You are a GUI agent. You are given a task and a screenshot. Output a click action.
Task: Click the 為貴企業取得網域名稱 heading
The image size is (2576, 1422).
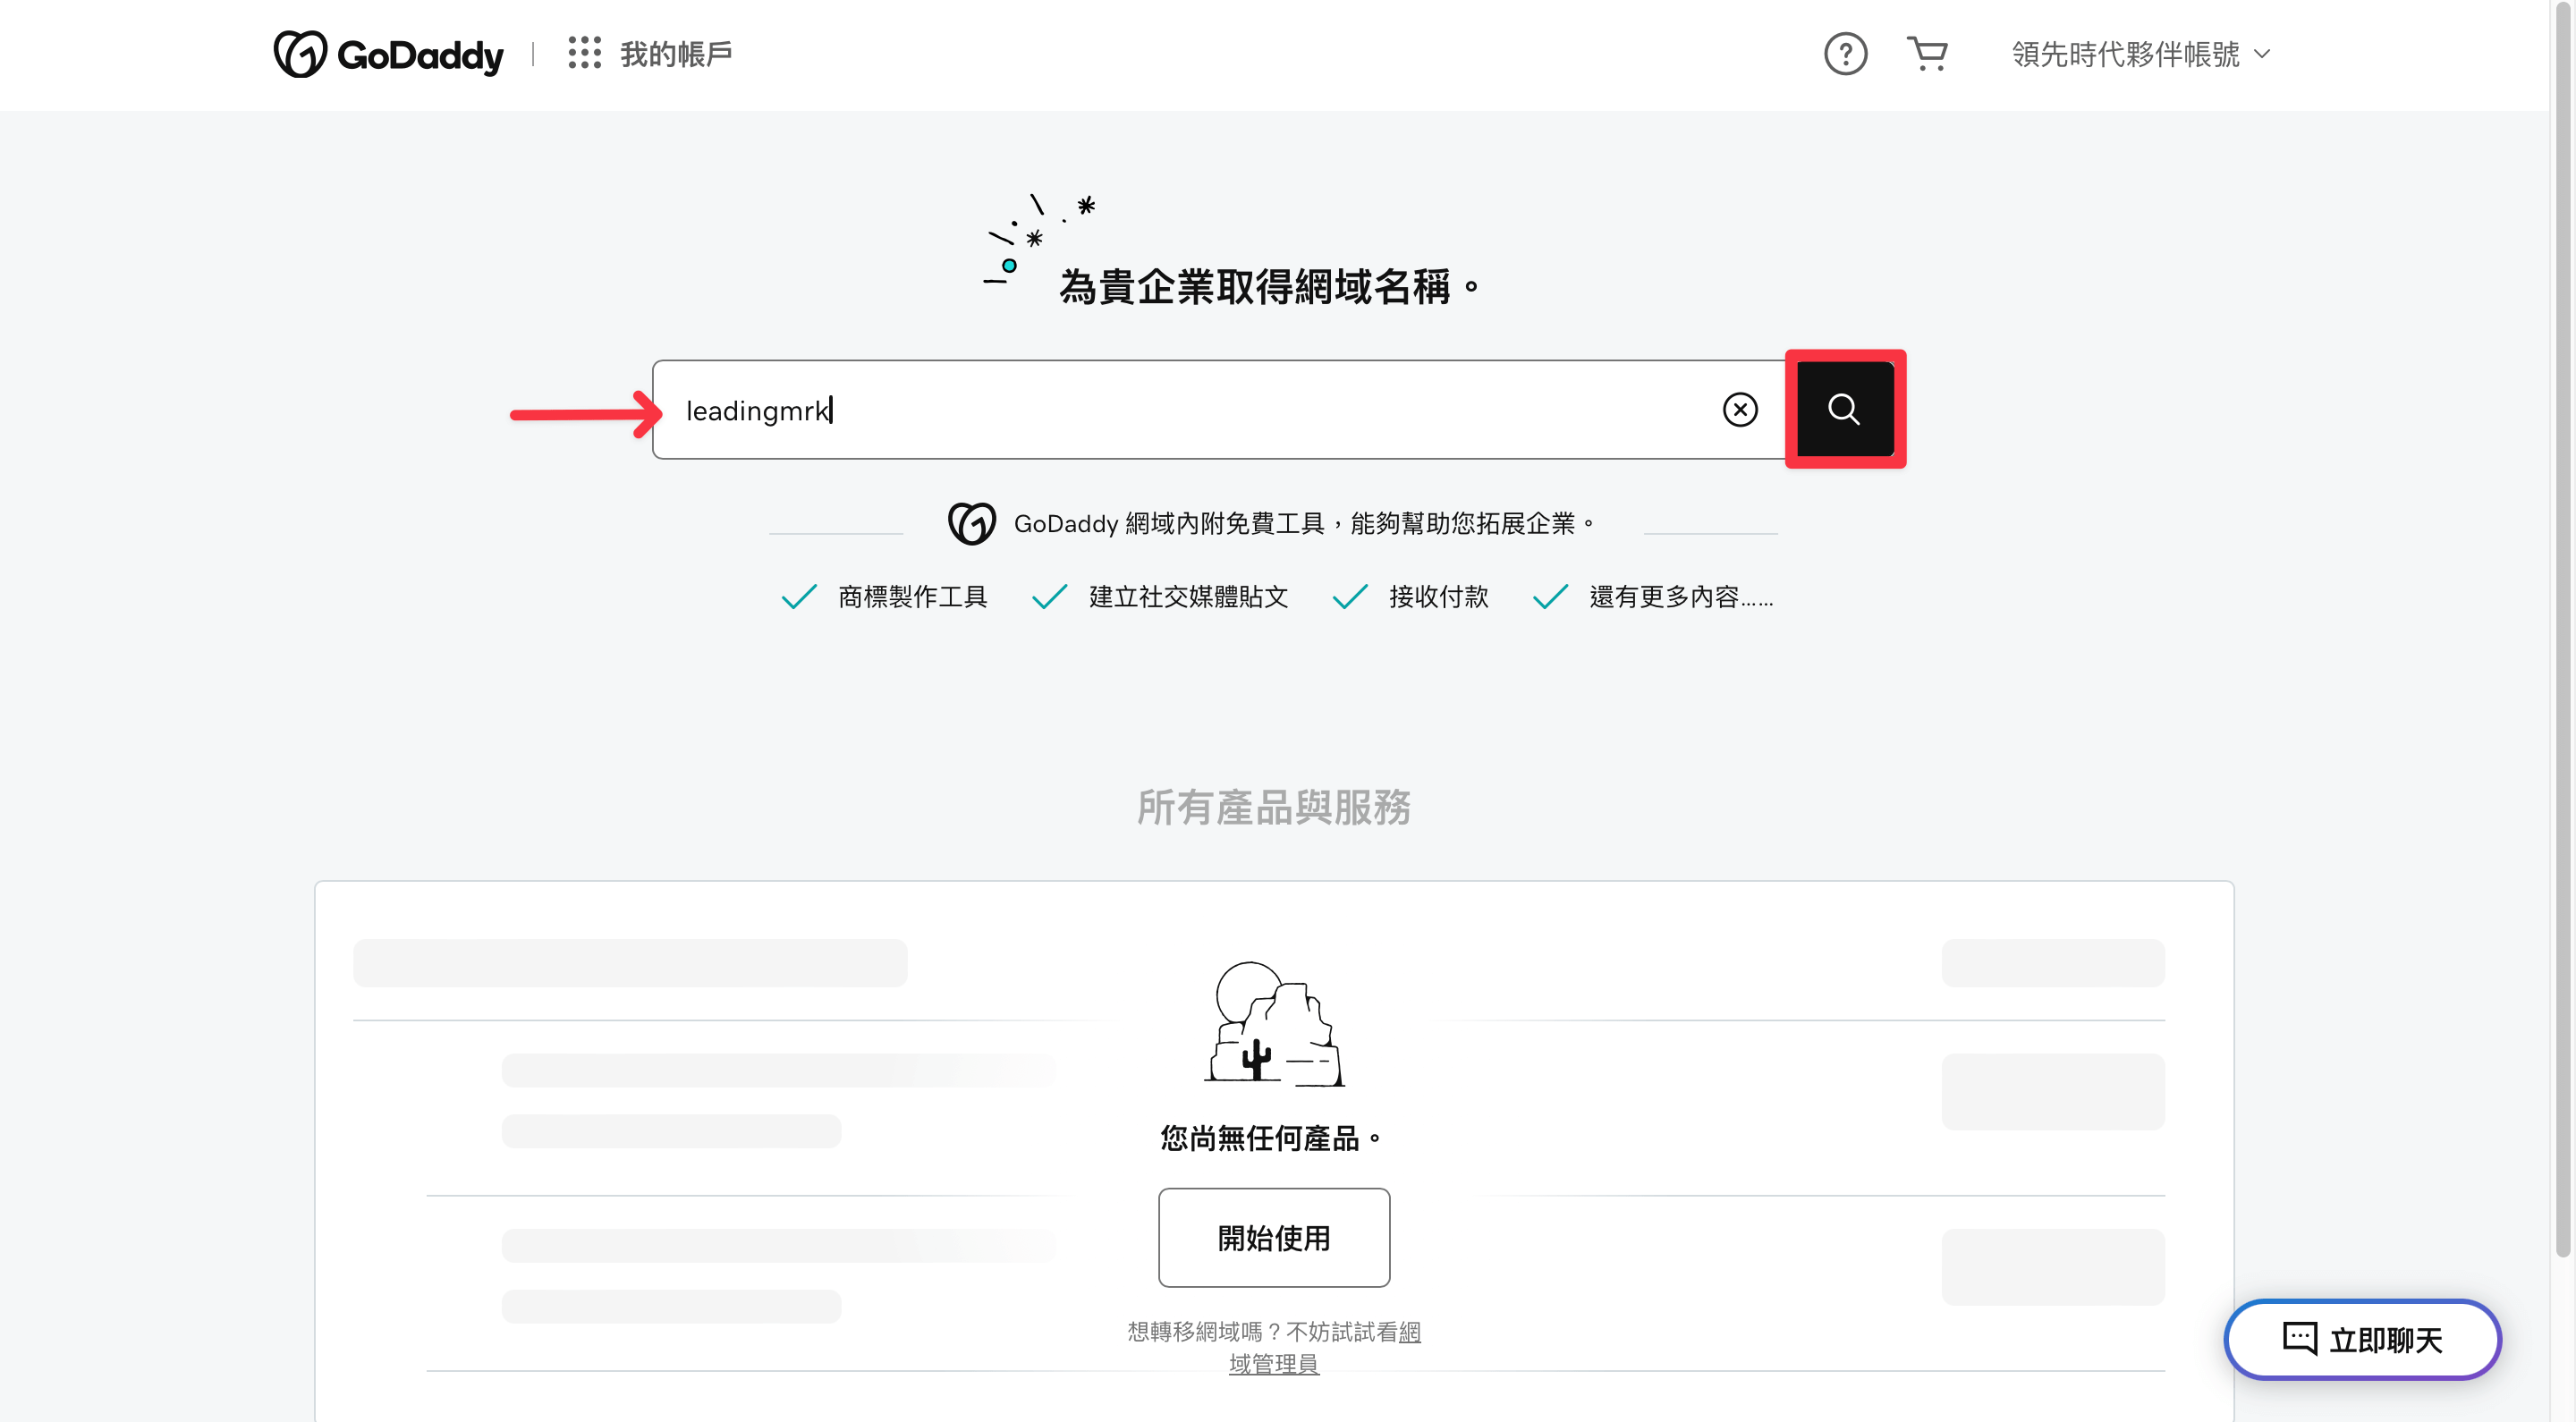point(1268,287)
